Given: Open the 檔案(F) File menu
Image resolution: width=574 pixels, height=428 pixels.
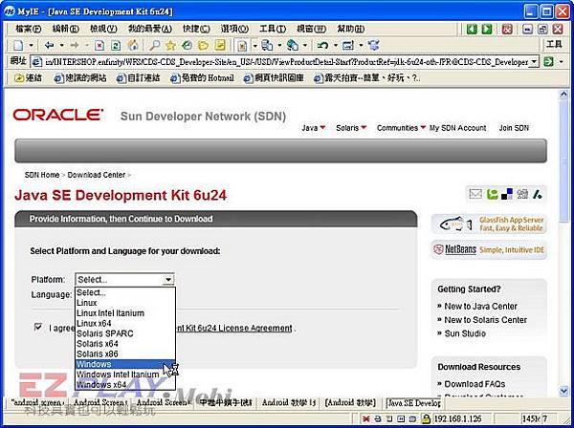Looking at the screenshot, I should click(x=28, y=29).
